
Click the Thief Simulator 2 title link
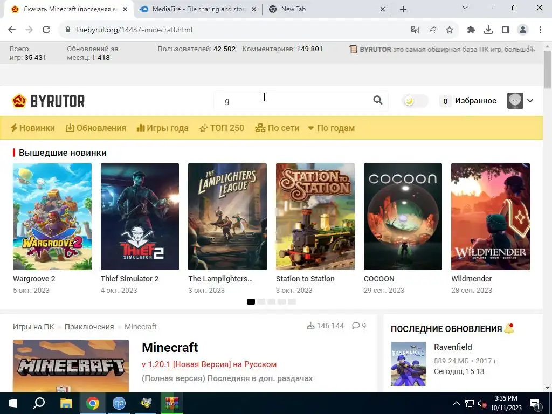pyautogui.click(x=129, y=279)
